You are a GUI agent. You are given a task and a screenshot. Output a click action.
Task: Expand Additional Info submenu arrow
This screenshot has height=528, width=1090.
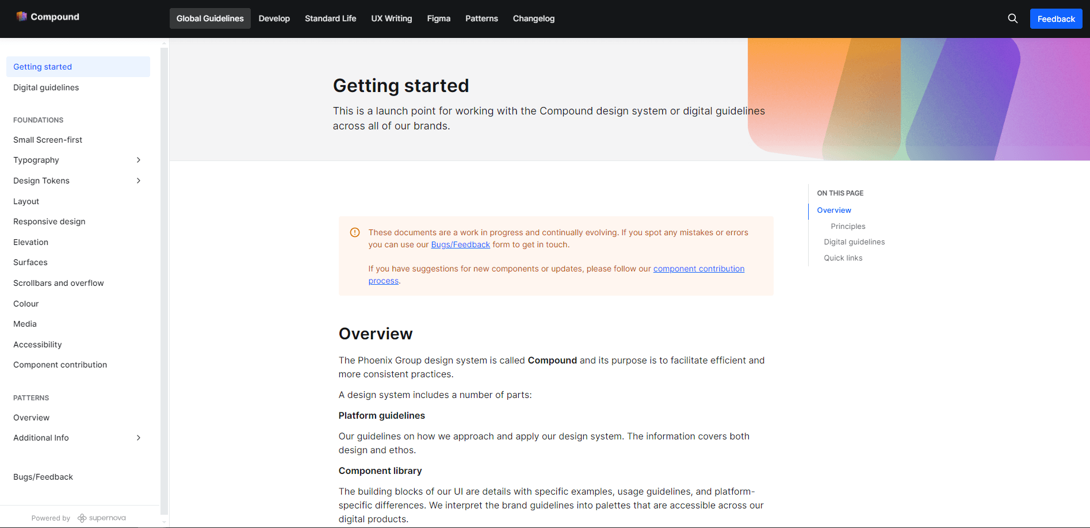(138, 438)
